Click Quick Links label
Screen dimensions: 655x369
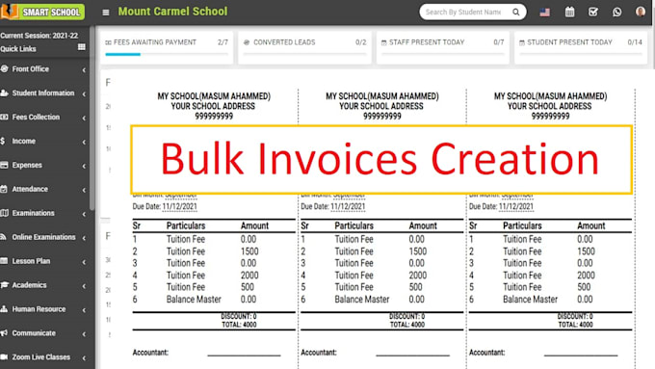(x=18, y=49)
